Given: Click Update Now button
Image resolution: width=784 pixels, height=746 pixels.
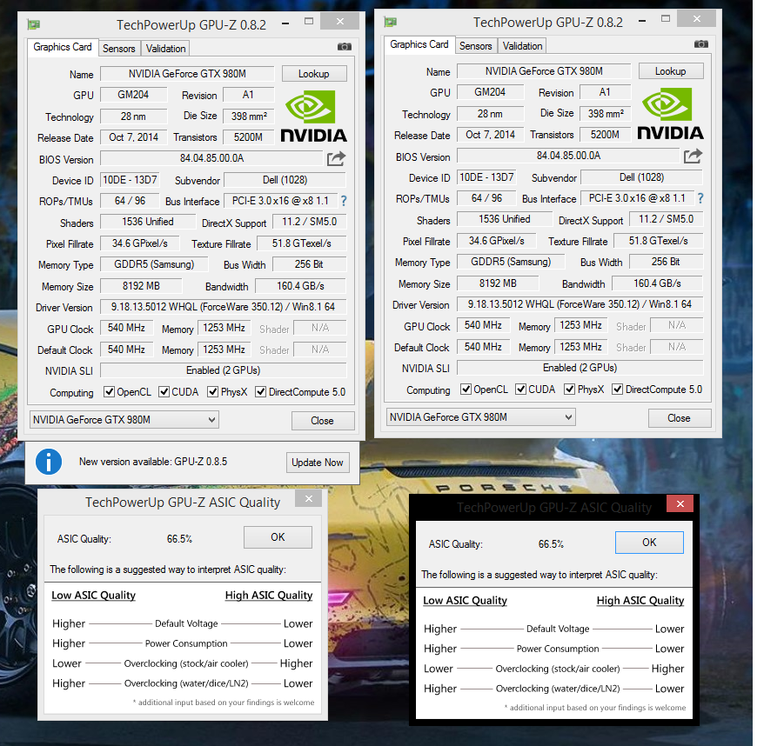Looking at the screenshot, I should tap(318, 463).
